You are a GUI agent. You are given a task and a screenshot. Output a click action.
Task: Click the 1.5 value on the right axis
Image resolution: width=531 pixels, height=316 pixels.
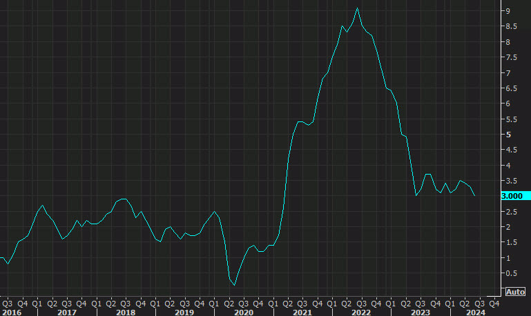pos(510,242)
